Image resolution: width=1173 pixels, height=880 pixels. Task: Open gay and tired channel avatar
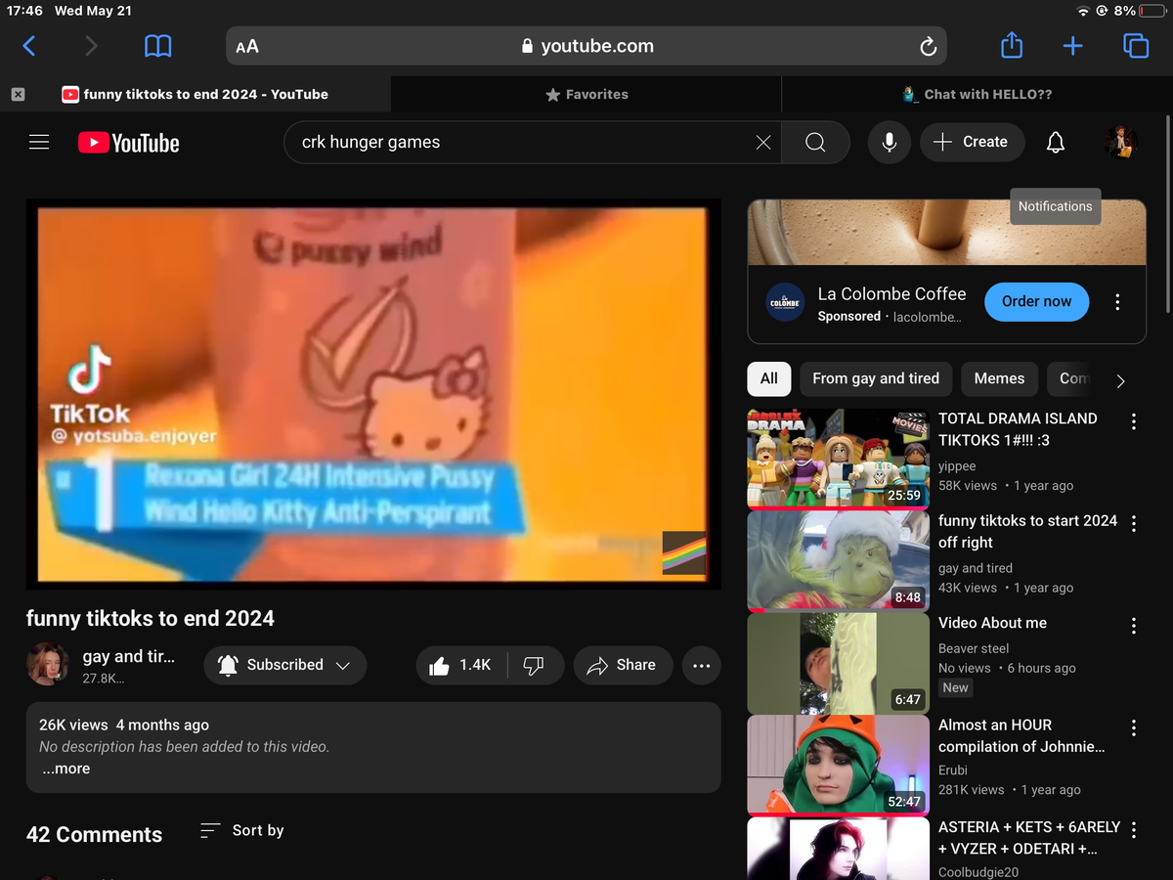click(47, 664)
